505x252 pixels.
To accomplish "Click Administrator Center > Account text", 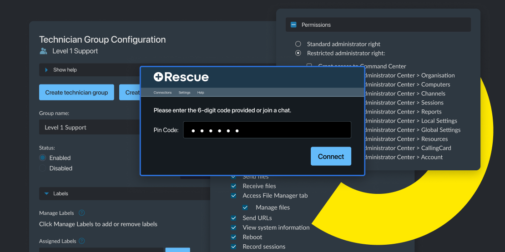I will point(404,157).
